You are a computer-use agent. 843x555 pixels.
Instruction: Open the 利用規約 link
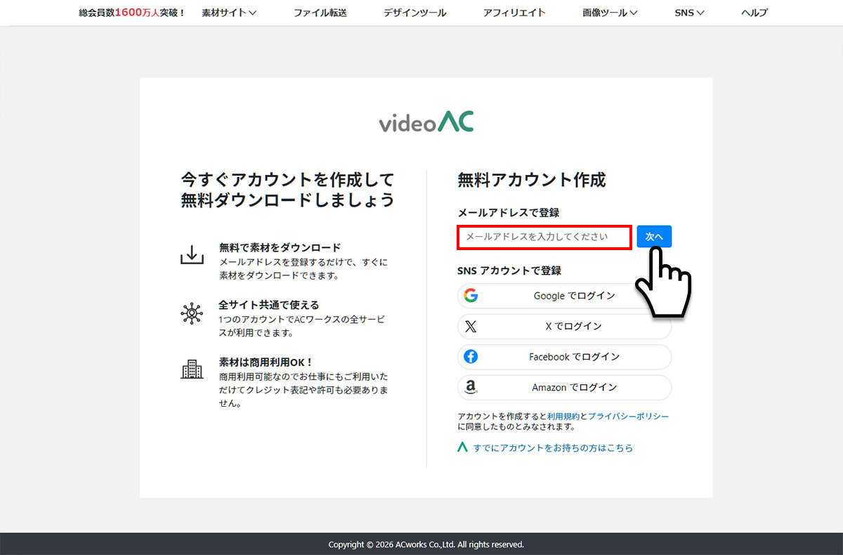click(x=563, y=417)
